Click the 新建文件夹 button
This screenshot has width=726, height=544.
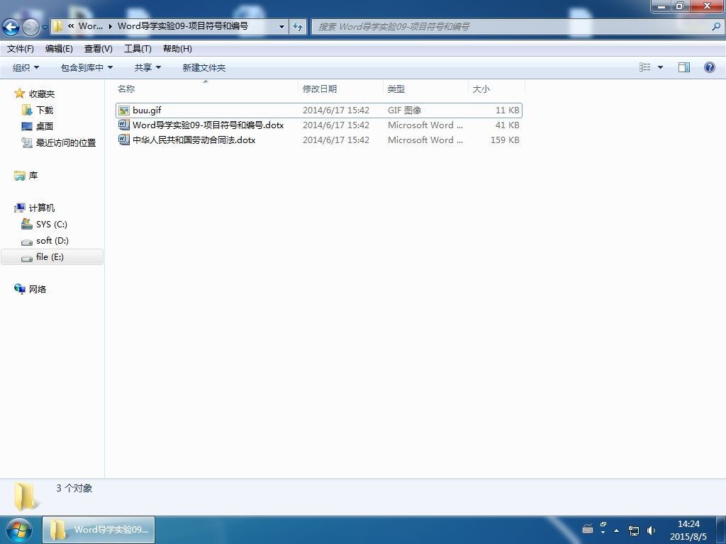203,67
